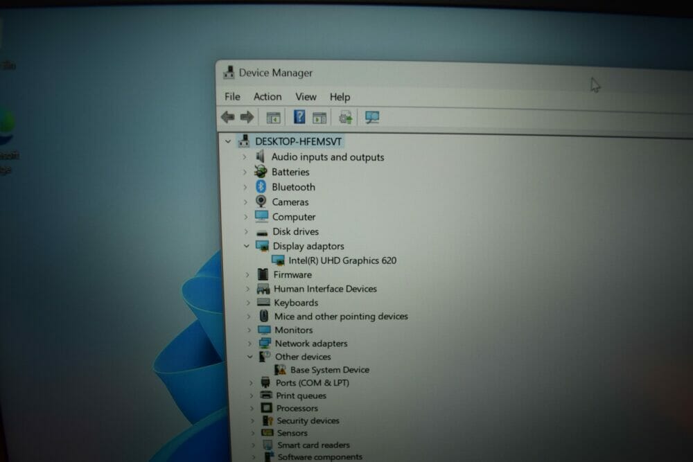
Task: Click the Mice and other pointing devices icon
Action: coord(264,316)
